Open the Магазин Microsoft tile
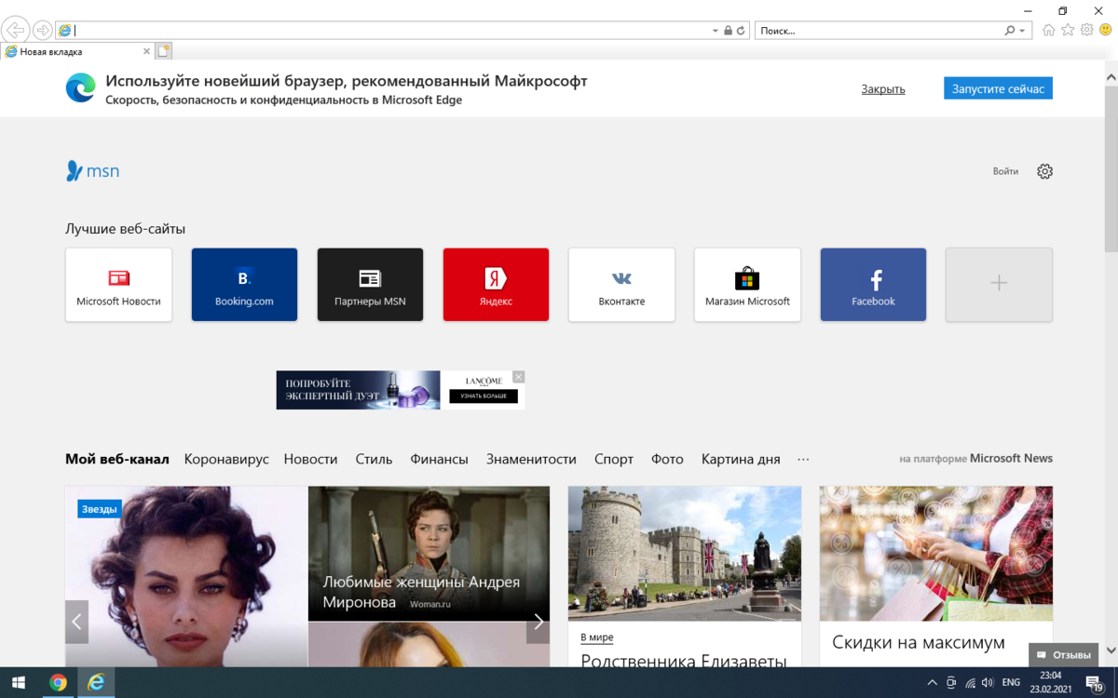1118x698 pixels. coord(747,285)
